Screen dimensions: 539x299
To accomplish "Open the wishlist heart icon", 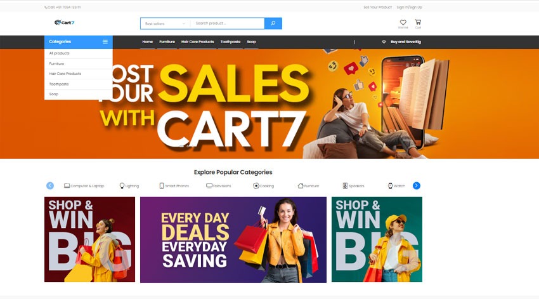I will tap(403, 22).
